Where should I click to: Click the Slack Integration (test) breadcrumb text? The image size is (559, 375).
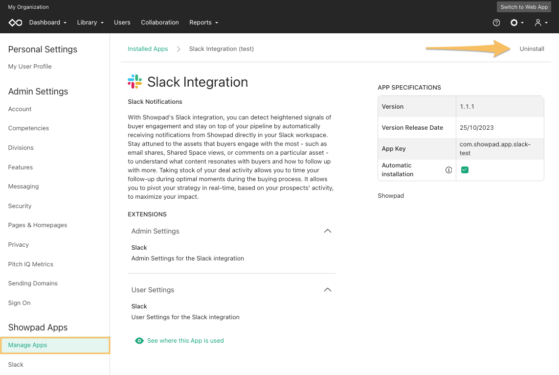point(222,49)
